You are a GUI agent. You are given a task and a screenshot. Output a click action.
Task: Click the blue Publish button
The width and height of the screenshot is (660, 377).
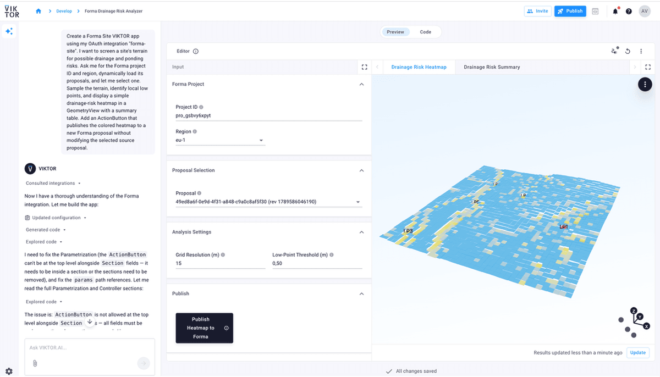(570, 11)
